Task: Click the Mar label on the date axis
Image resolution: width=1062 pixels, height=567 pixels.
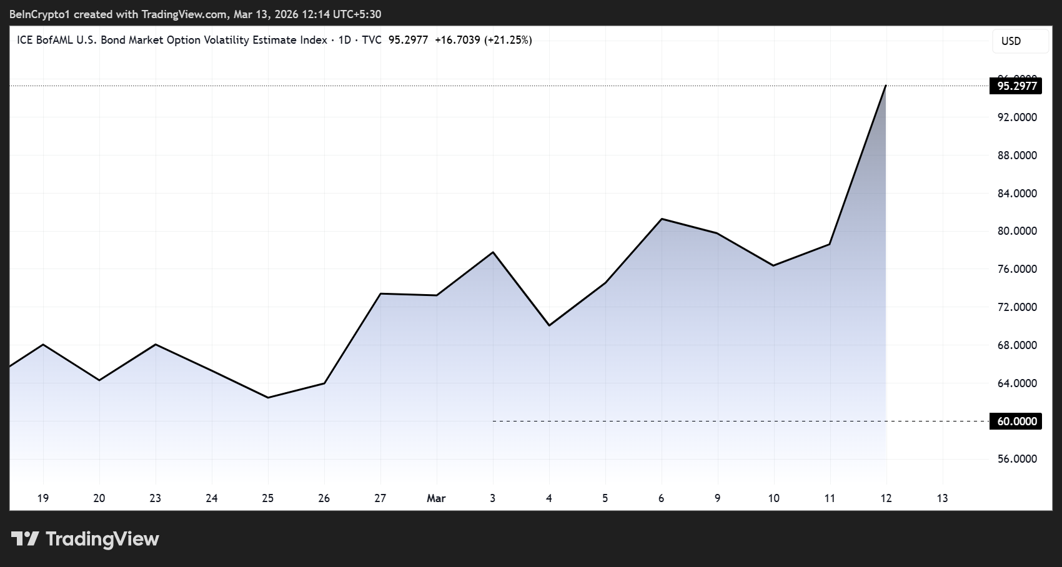Action: 436,498
